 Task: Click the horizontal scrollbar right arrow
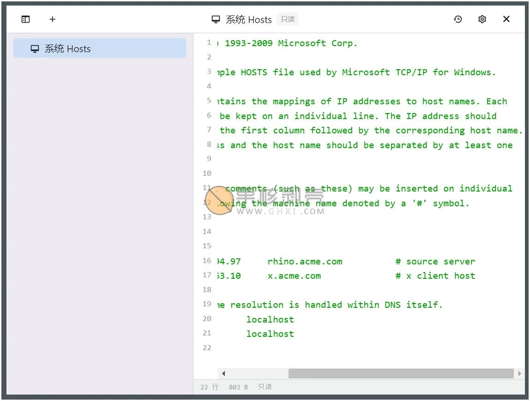[519, 373]
